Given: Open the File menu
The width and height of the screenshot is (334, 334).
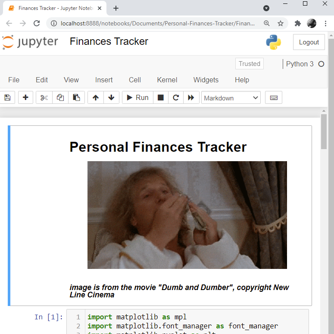Looking at the screenshot, I should 14,80.
